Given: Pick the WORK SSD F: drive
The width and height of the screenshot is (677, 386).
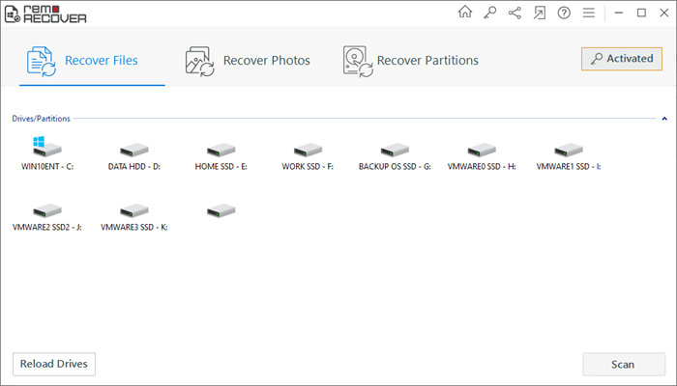Looking at the screenshot, I should click(308, 155).
